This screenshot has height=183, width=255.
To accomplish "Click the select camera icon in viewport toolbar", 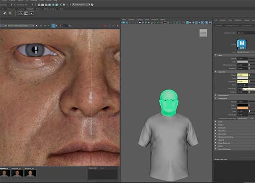I will pos(124,22).
